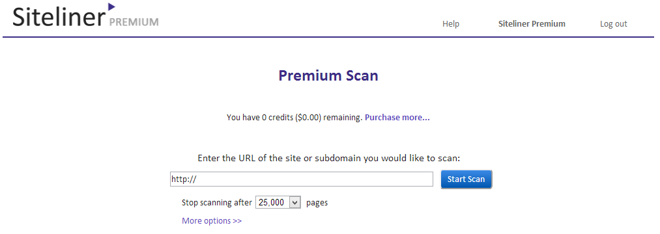
Task: Click the gray PREMIUM logo text
Action: point(134,22)
